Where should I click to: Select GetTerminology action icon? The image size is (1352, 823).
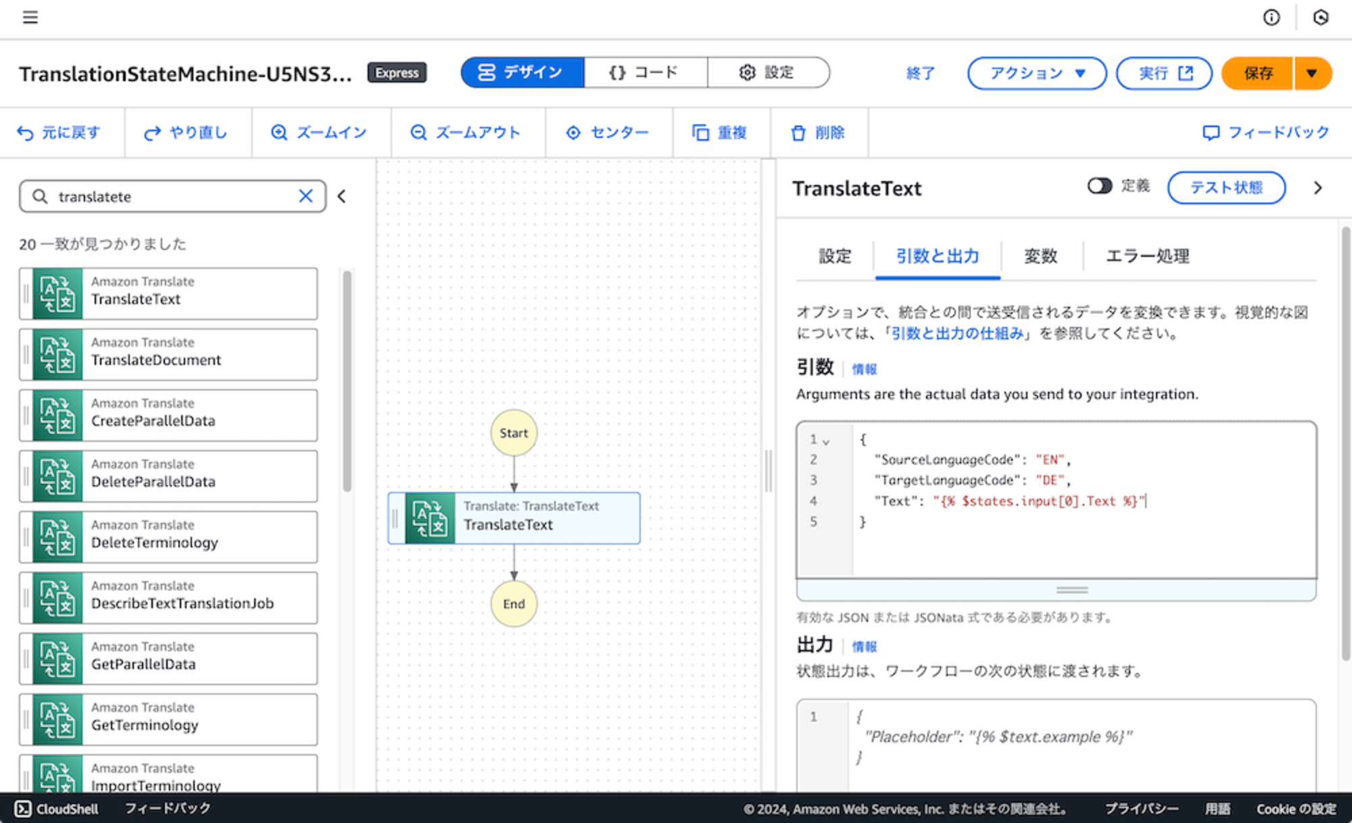[x=57, y=720]
